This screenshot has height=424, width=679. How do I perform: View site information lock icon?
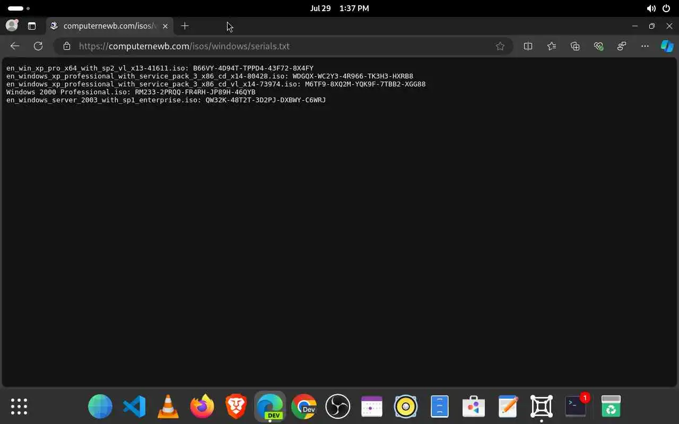(x=67, y=46)
